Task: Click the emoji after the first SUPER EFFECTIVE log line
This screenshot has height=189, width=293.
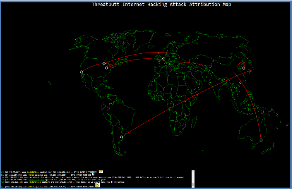Action: tap(101, 172)
